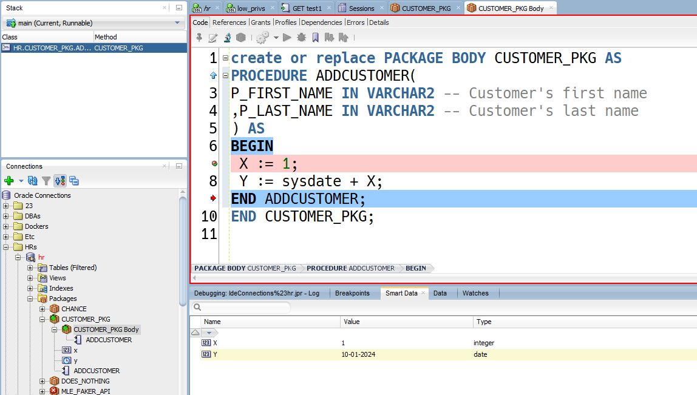This screenshot has width=697, height=395.
Task: Click the Smart Data search field
Action: click(241, 307)
